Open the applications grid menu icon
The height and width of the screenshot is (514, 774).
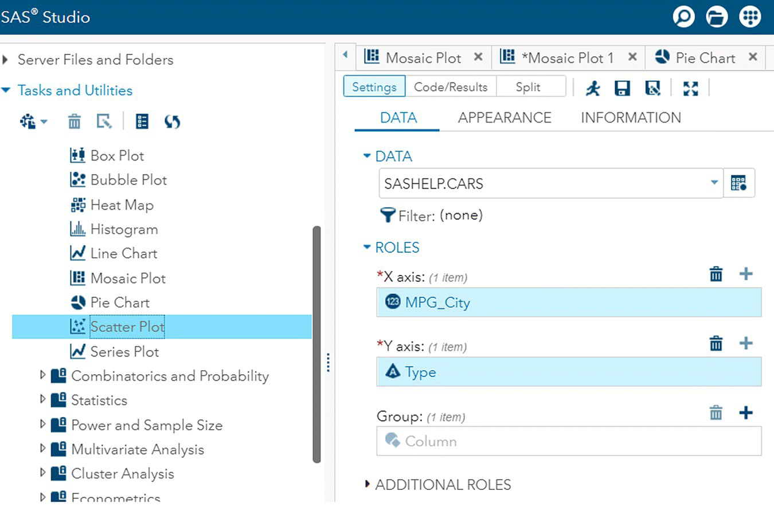tap(750, 17)
